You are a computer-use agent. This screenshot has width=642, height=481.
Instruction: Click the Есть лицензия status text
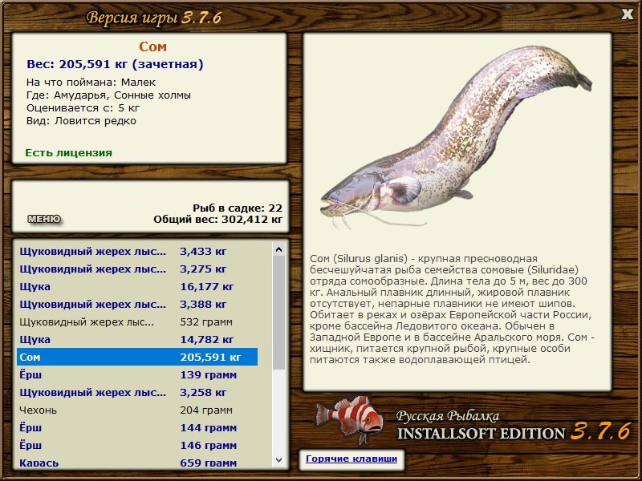click(68, 153)
